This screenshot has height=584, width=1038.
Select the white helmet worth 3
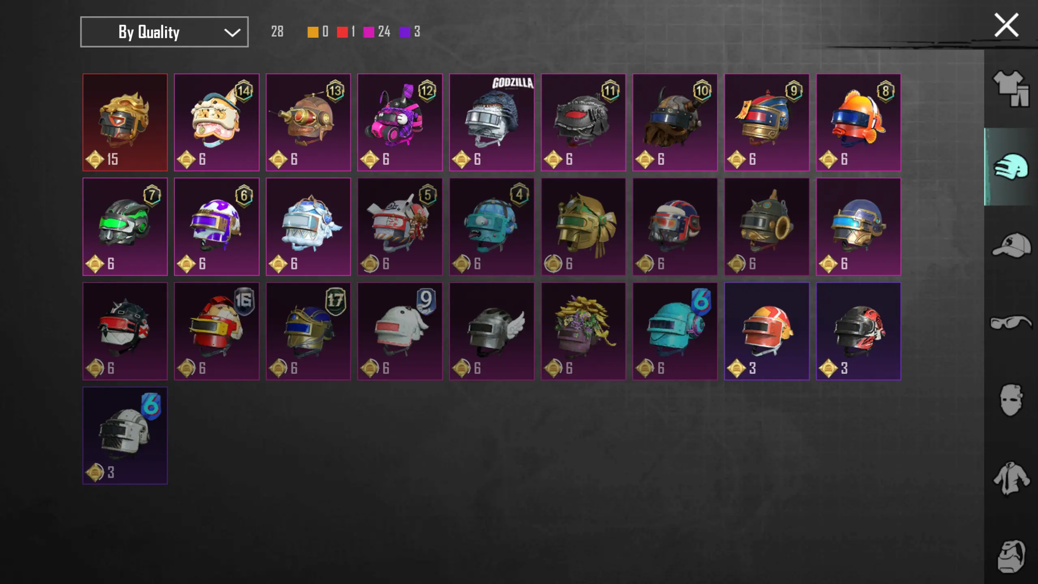[125, 435]
